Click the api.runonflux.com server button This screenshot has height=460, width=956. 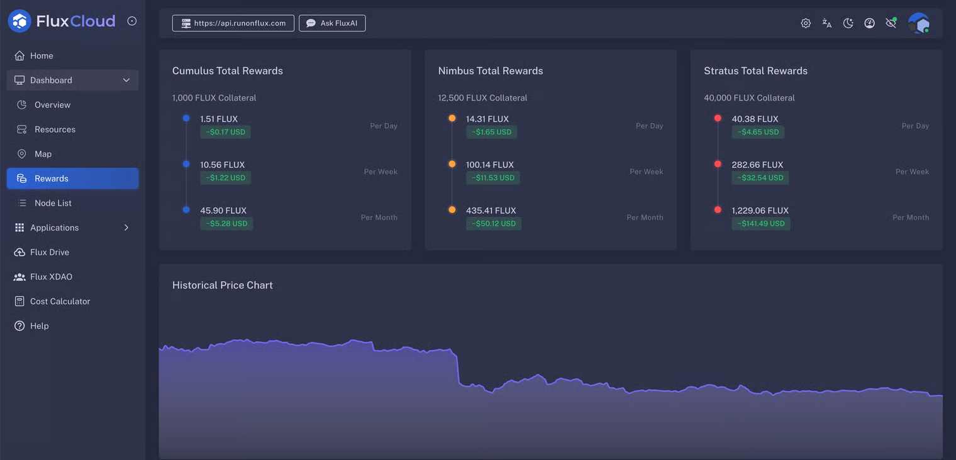(x=233, y=23)
